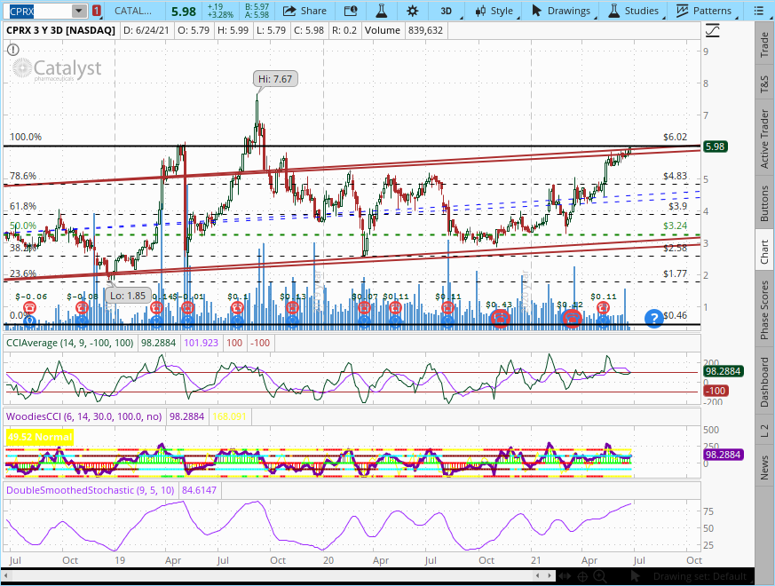Open the Phase Scores side tab
Image resolution: width=775 pixels, height=586 pixels.
(x=764, y=310)
